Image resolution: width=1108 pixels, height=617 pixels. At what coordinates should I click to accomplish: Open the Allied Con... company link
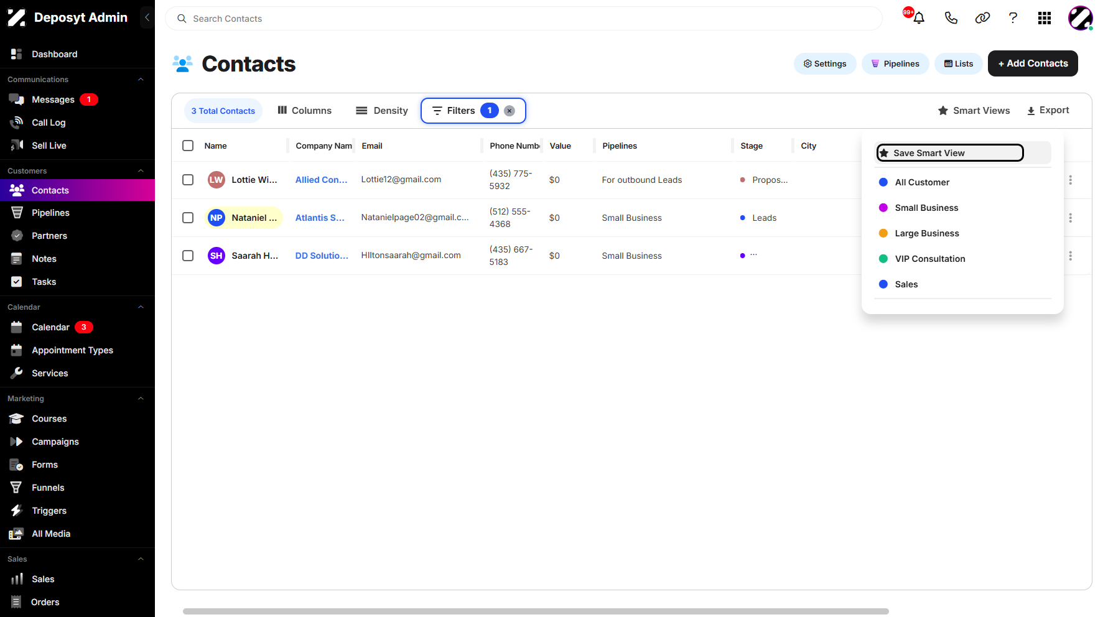click(321, 180)
